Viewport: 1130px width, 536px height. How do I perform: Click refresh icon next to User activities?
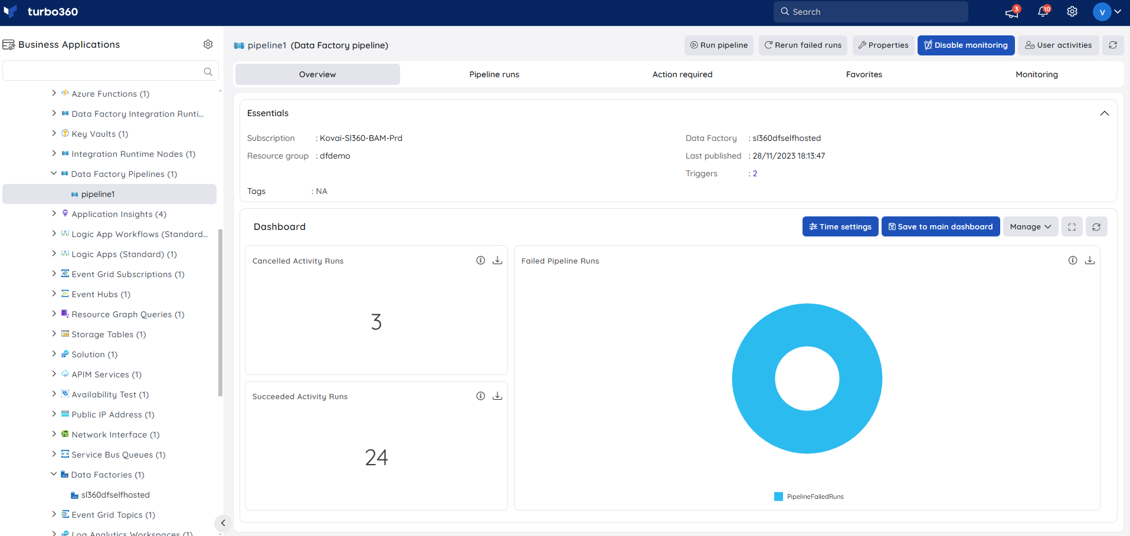point(1113,45)
